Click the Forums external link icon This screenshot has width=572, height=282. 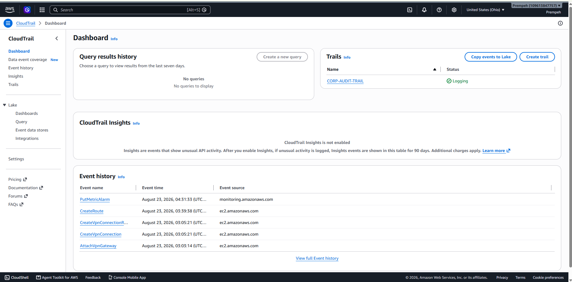click(26, 196)
